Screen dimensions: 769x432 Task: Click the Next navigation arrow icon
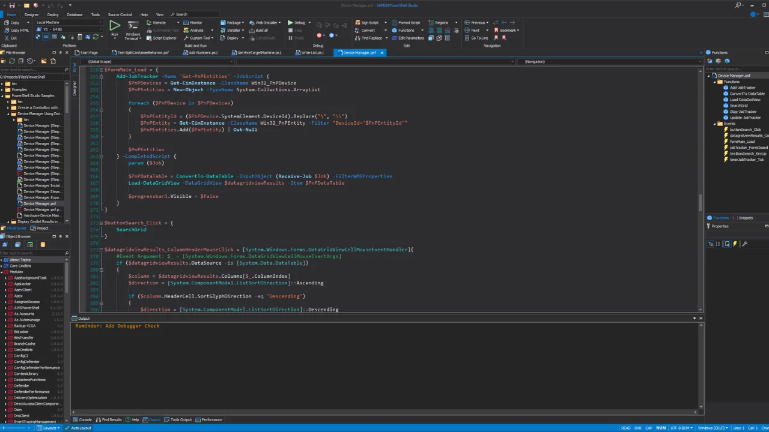click(x=467, y=30)
